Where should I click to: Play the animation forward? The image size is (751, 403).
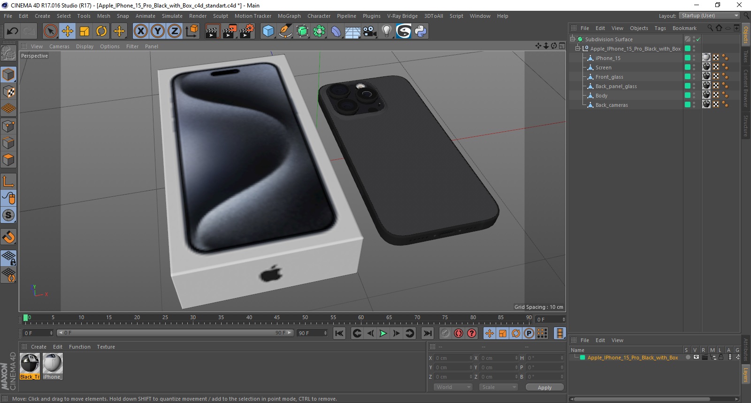point(383,333)
